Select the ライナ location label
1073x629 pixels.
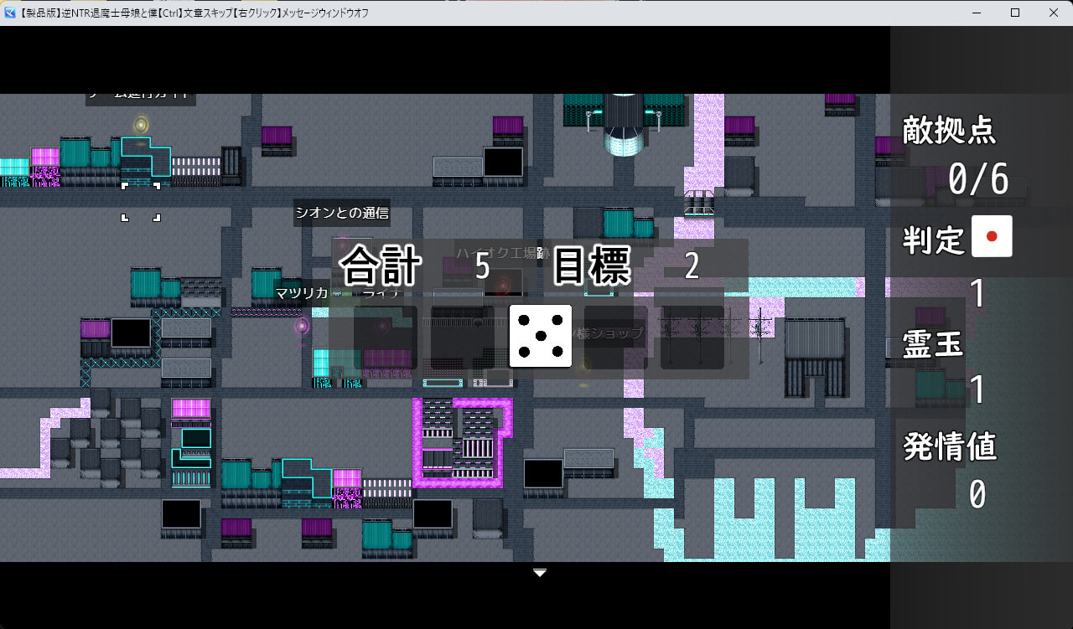point(380,293)
